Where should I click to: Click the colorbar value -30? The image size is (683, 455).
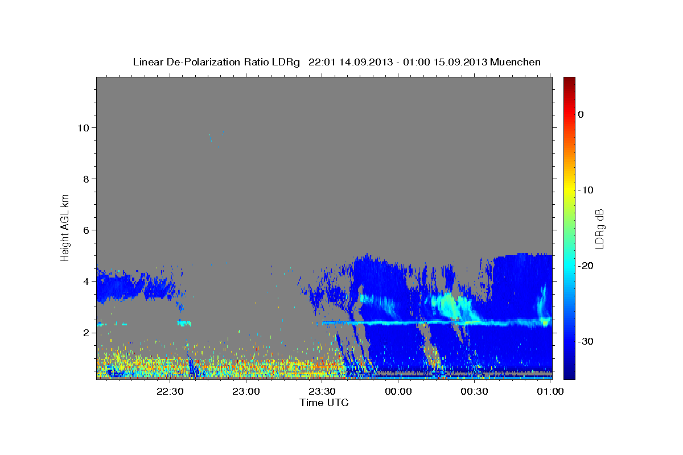586,341
